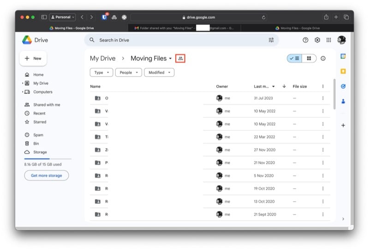This screenshot has height=250, width=369.
Task: Open Google Tasks side panel
Action: coord(343,87)
